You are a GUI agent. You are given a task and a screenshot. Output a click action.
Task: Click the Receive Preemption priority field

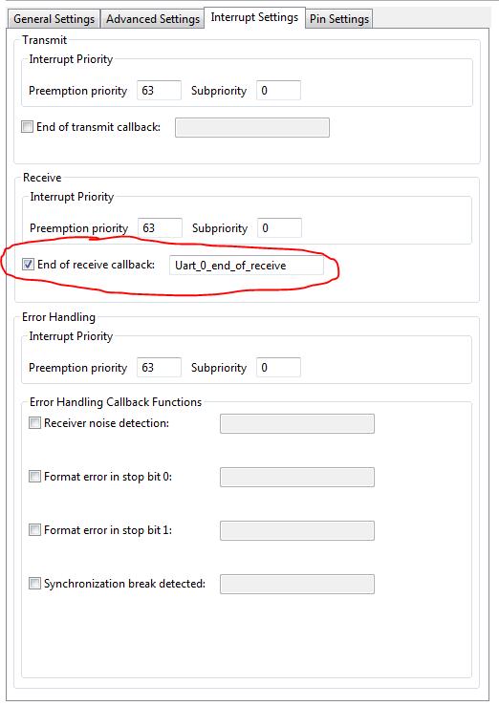[160, 227]
